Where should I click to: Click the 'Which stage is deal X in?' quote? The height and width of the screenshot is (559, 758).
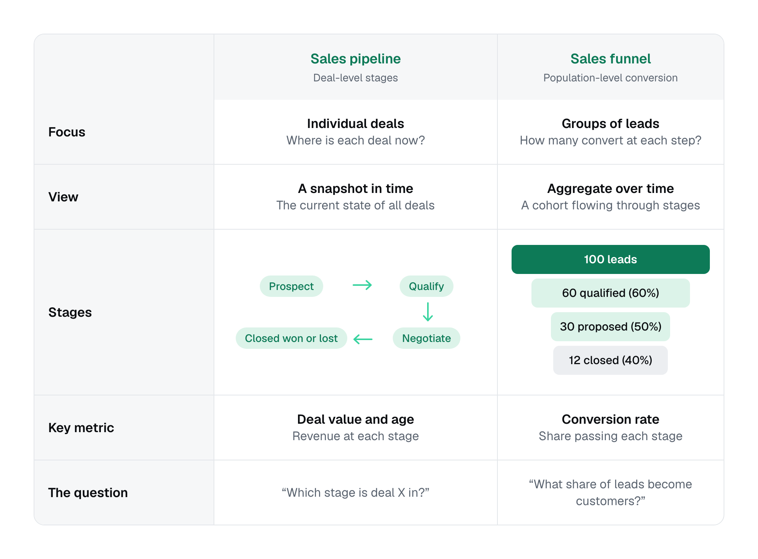pyautogui.click(x=355, y=493)
